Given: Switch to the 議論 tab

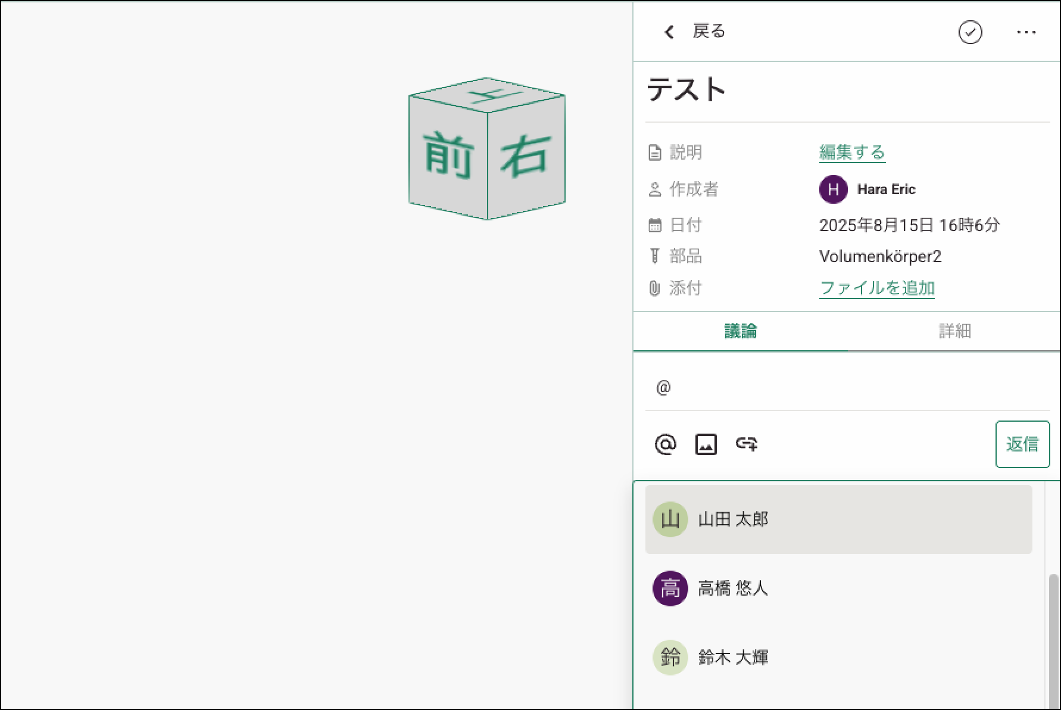Looking at the screenshot, I should [740, 331].
